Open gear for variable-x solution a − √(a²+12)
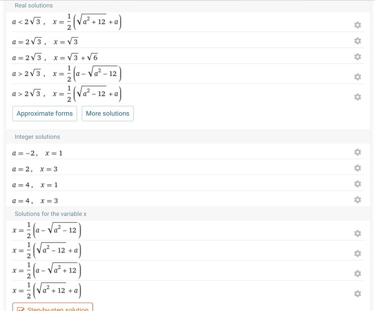This screenshot has height=311, width=375. (358, 274)
